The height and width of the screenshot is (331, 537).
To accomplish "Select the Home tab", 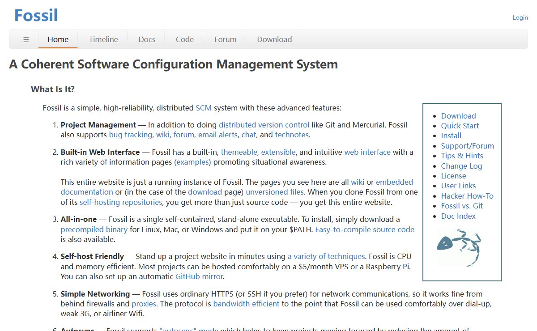I will click(x=58, y=39).
